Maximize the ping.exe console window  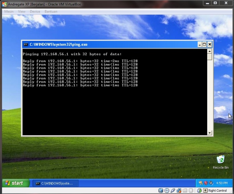point(204,44)
